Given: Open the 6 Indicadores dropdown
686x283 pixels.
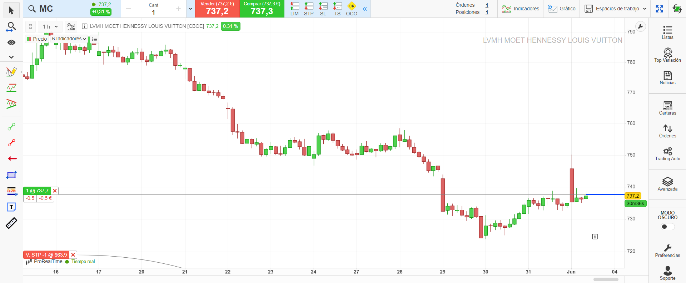Looking at the screenshot, I should 69,39.
